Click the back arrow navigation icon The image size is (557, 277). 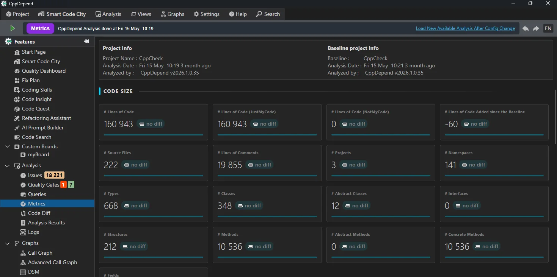(x=526, y=28)
